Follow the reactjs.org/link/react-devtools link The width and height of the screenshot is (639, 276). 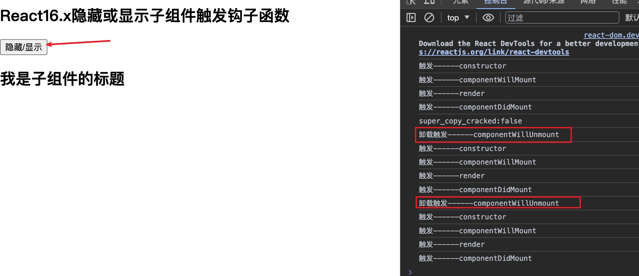click(494, 52)
